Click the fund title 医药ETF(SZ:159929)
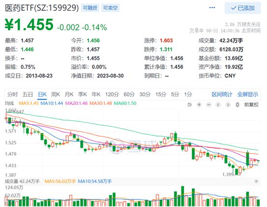267x207 pixels. click(42, 8)
